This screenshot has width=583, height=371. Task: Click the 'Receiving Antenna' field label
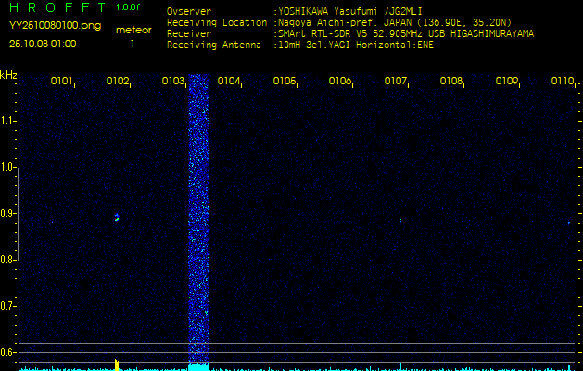pos(214,45)
